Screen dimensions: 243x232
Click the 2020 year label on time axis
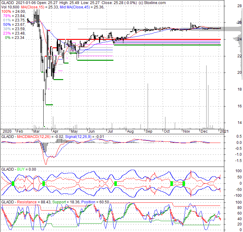7,131
